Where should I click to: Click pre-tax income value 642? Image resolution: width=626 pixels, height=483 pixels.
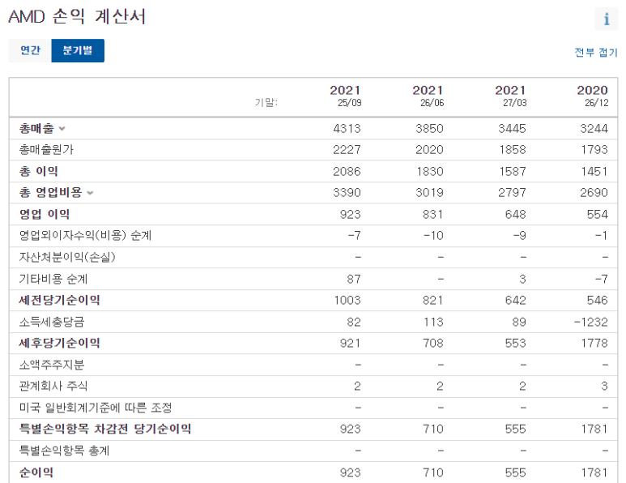point(516,301)
